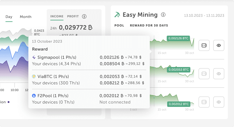Click the ≈70,98 $ F2Pool value
The width and height of the screenshot is (234, 127).
(133, 96)
